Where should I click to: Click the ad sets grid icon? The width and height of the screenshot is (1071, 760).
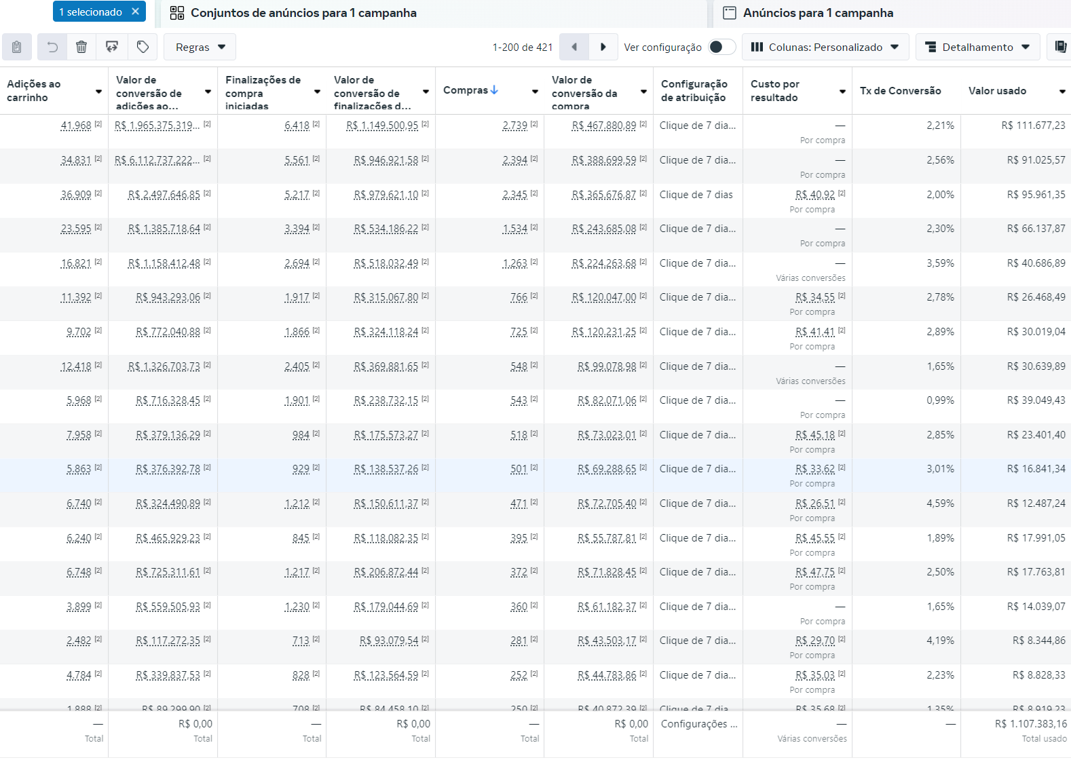coord(177,13)
